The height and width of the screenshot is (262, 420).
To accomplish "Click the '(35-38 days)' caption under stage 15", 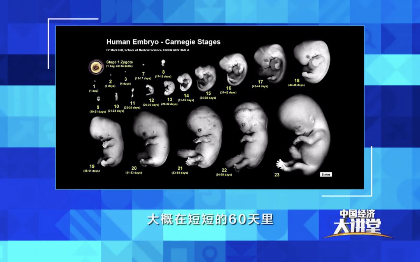I will coord(208,98).
